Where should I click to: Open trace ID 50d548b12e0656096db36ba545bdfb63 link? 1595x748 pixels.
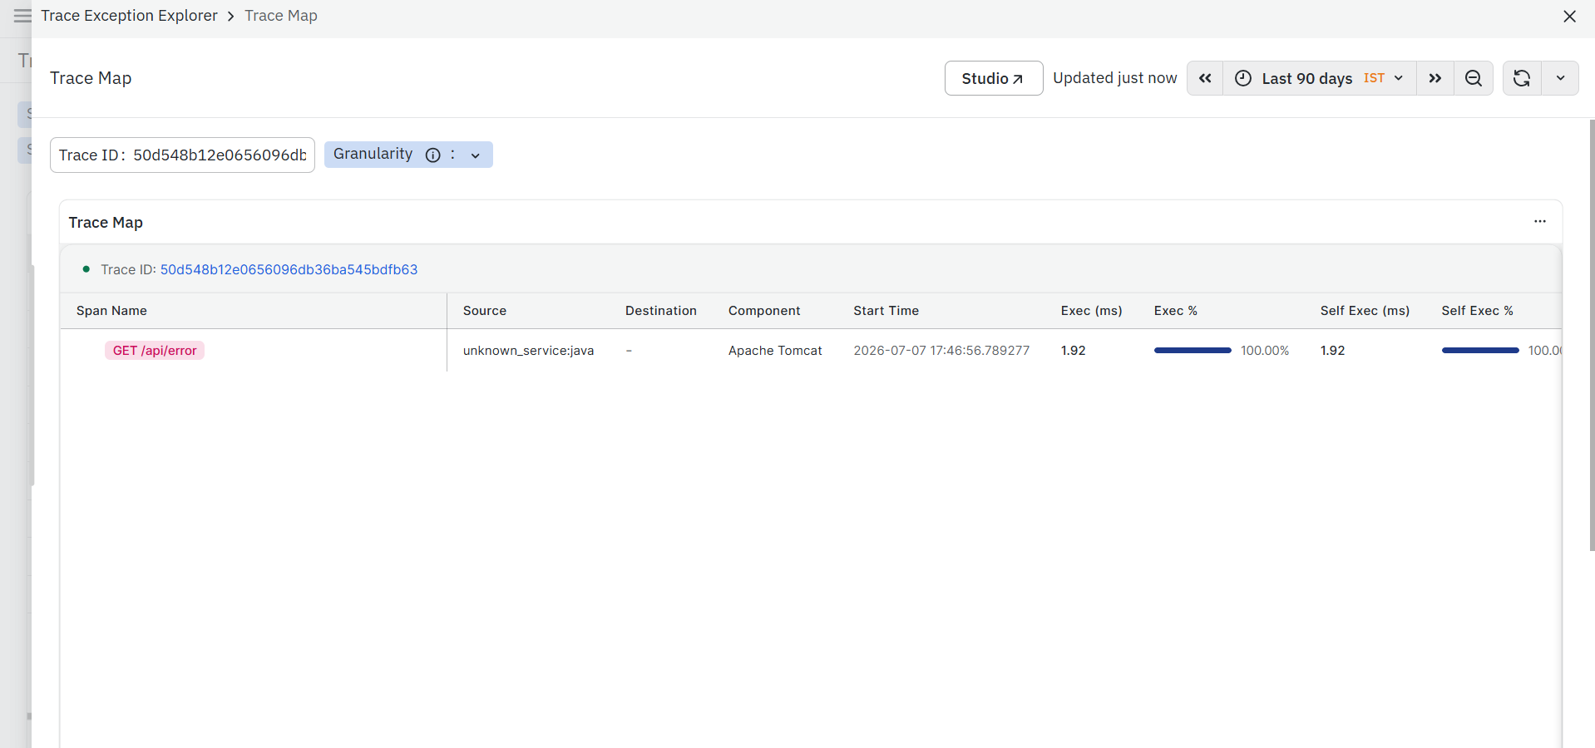(289, 269)
